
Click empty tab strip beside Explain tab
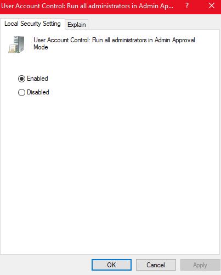coord(154,24)
